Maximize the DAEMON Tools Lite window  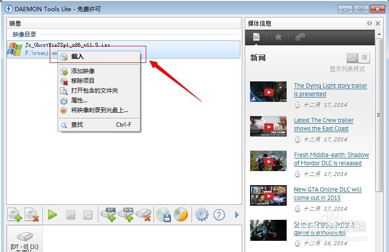coord(361,9)
